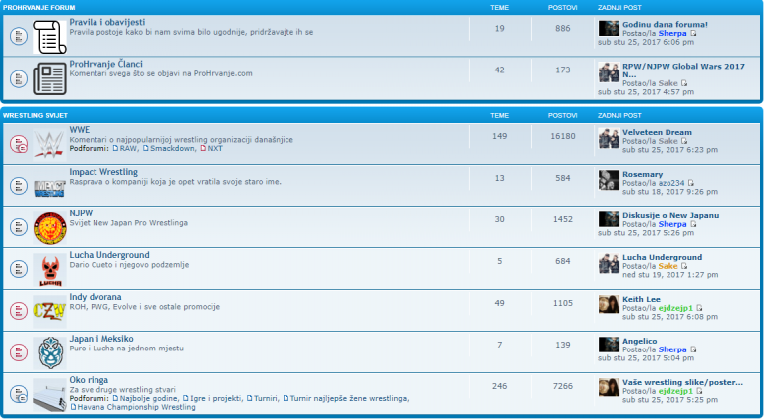Open last post Rosemary
The image size is (764, 419).
pyautogui.click(x=643, y=175)
